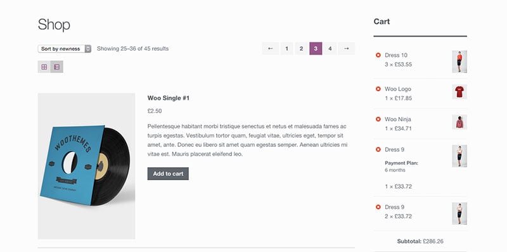Switch to list view layout
This screenshot has height=252, width=507.
[57, 67]
